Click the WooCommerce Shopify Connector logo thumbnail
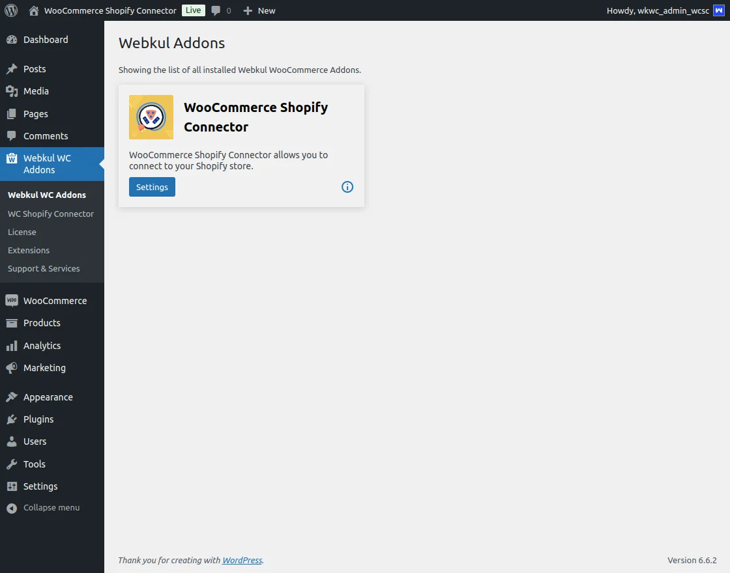Viewport: 730px width, 573px height. click(151, 117)
